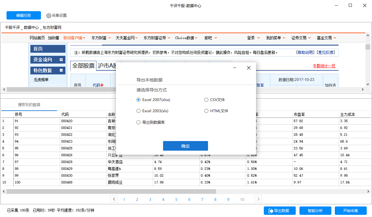Click the data table horizontal scrollbar thumb
The height and width of the screenshot is (217, 372).
[111, 192]
